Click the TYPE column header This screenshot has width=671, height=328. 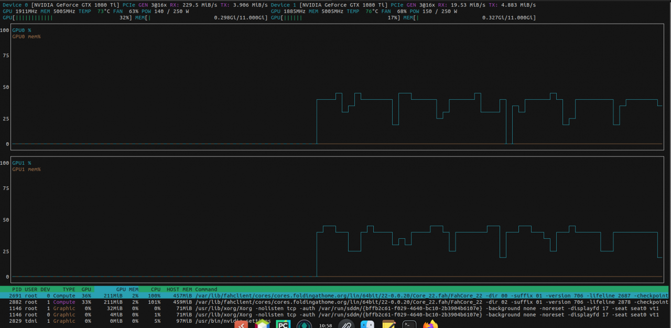pyautogui.click(x=69, y=289)
